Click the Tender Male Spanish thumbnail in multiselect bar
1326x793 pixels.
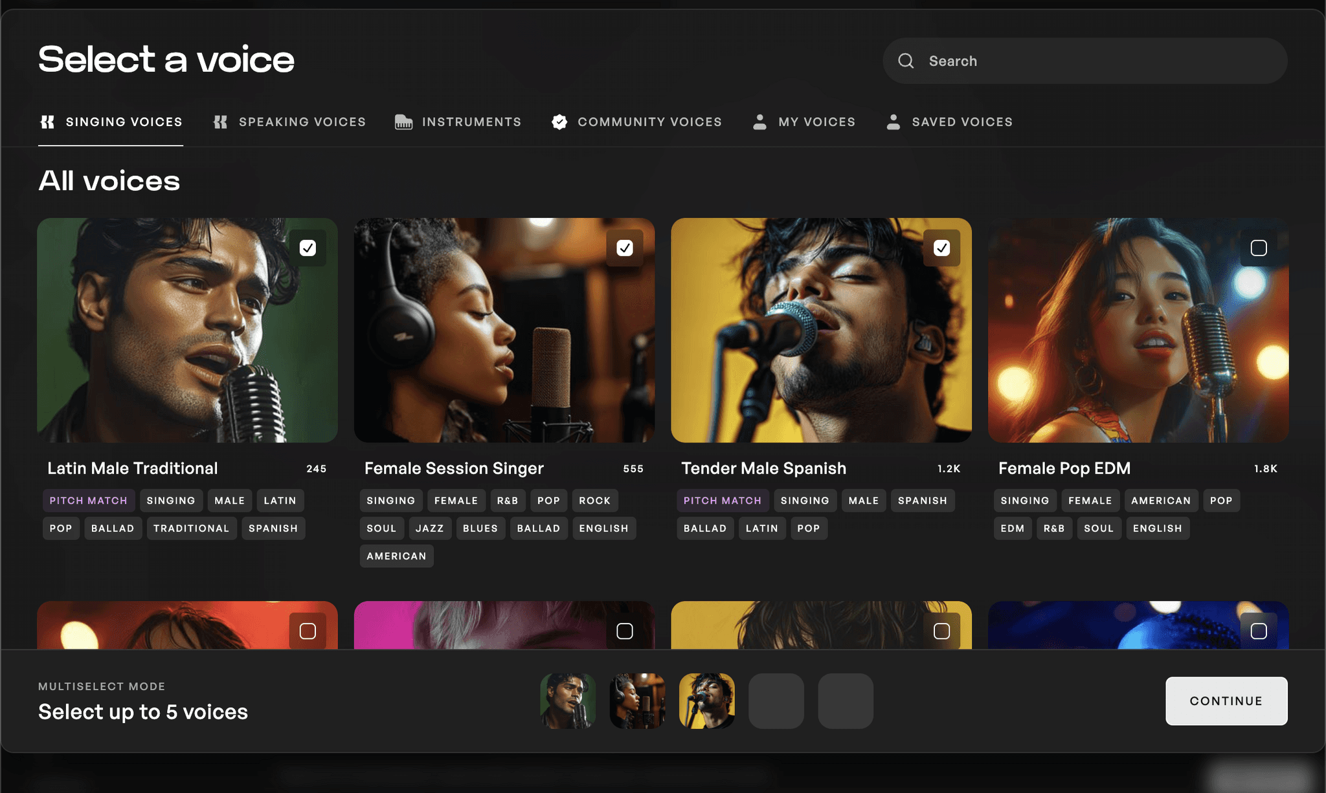tap(706, 701)
